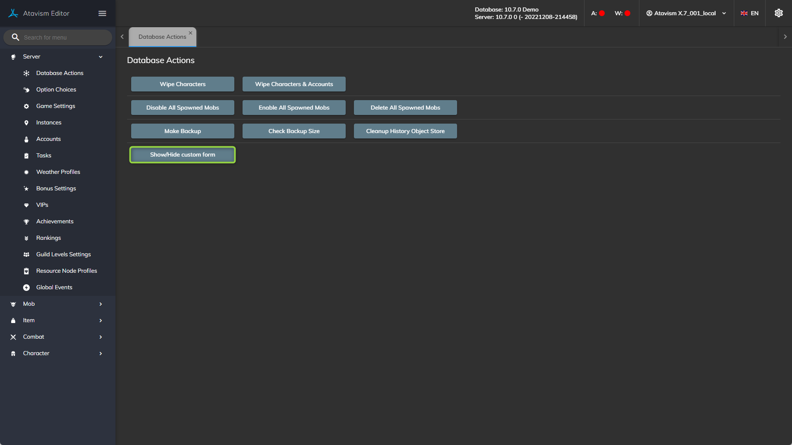Click the World server red status indicator
The width and height of the screenshot is (792, 445).
tap(627, 13)
